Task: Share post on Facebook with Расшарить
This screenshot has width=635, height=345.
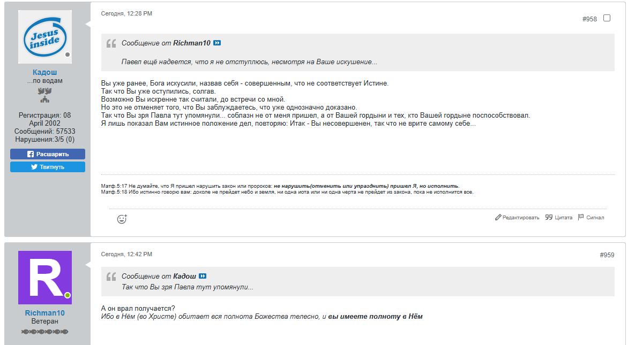Action: tap(48, 154)
